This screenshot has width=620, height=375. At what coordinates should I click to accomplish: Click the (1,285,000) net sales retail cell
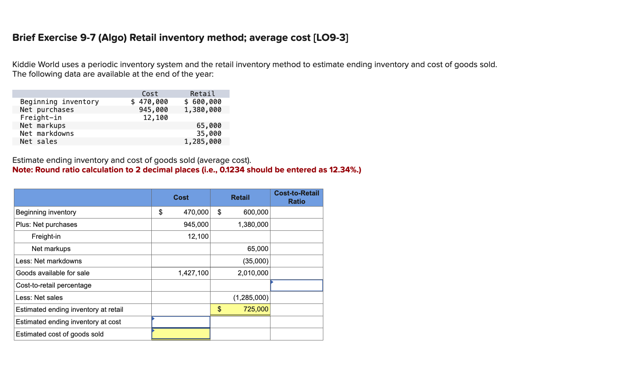click(x=251, y=298)
